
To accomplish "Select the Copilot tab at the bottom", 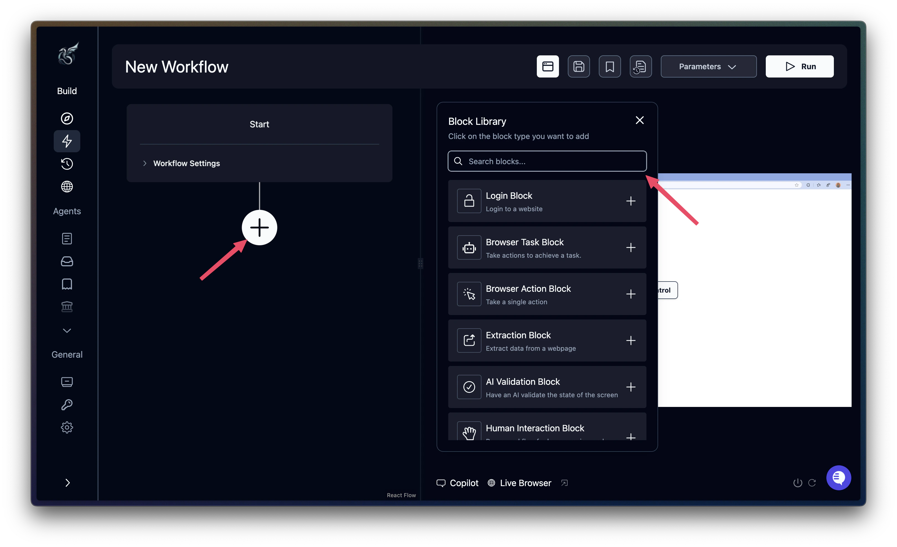I will point(458,483).
